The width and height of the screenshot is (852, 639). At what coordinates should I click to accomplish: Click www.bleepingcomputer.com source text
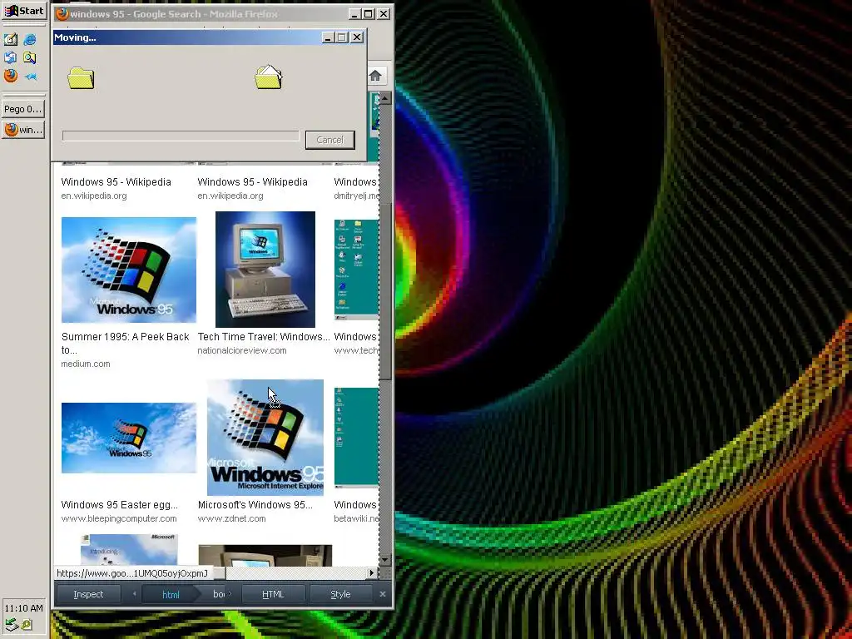pos(119,518)
